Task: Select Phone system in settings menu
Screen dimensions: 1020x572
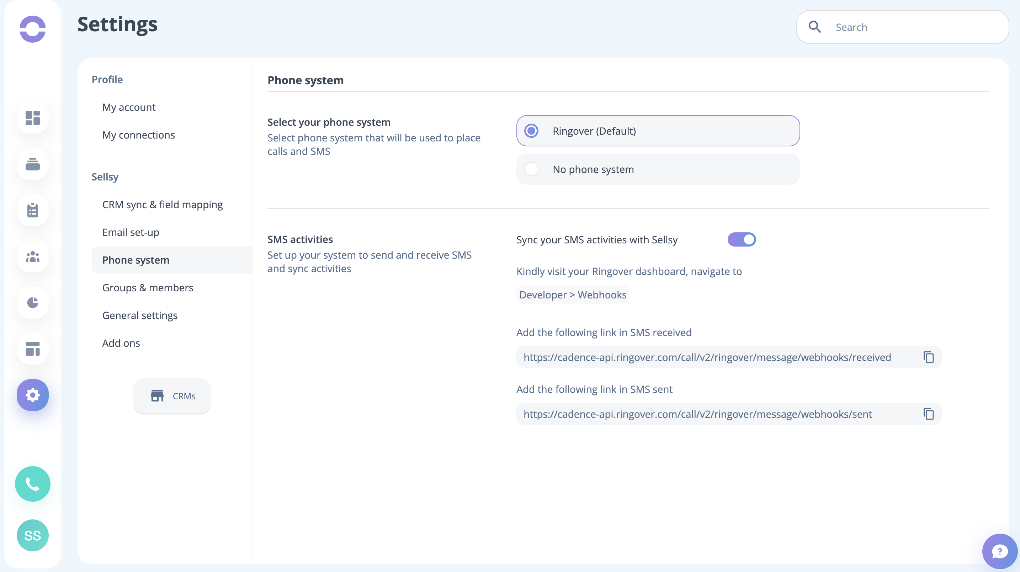Action: click(172, 260)
